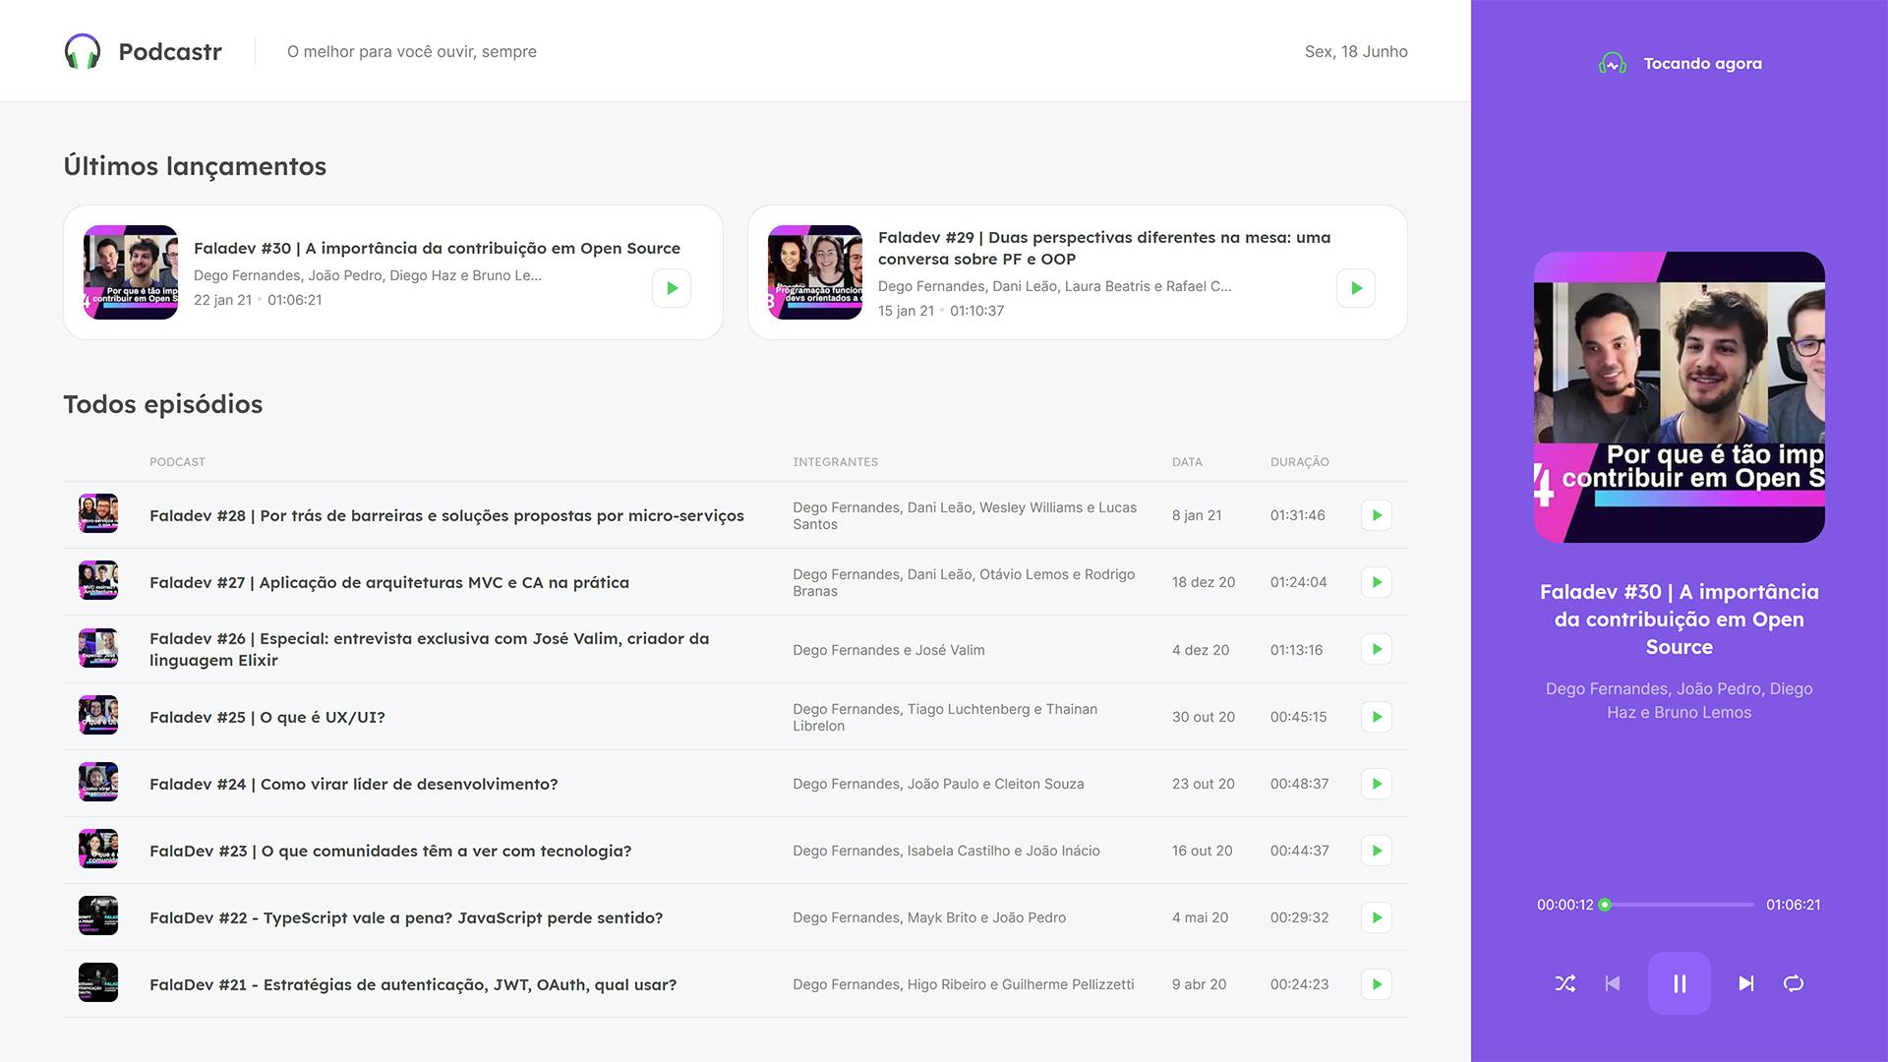Open Faladev #30 title link in releases
Image resolution: width=1888 pixels, height=1062 pixels.
tap(437, 248)
